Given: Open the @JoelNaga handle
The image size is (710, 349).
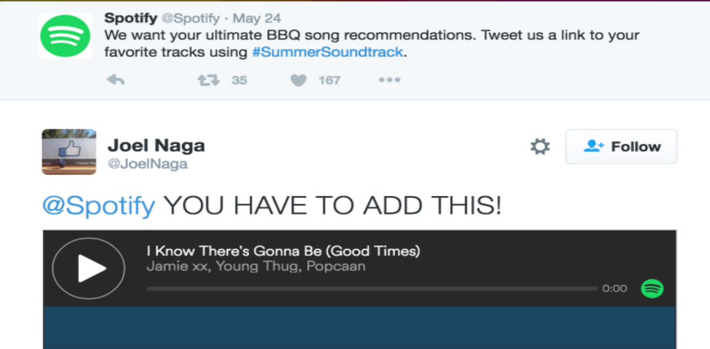Looking at the screenshot, I should pos(147,164).
